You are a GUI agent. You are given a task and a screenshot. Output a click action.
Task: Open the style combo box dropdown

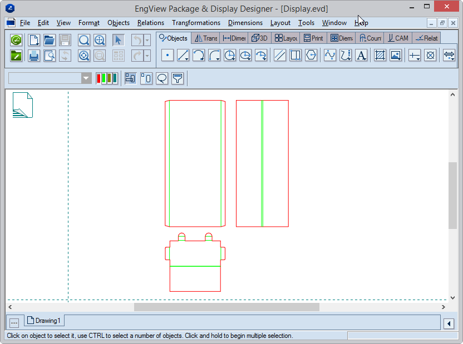pos(86,78)
